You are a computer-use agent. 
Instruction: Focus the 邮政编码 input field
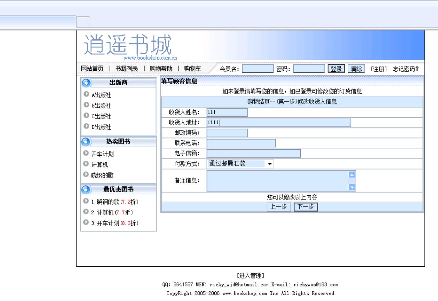pyautogui.click(x=227, y=133)
